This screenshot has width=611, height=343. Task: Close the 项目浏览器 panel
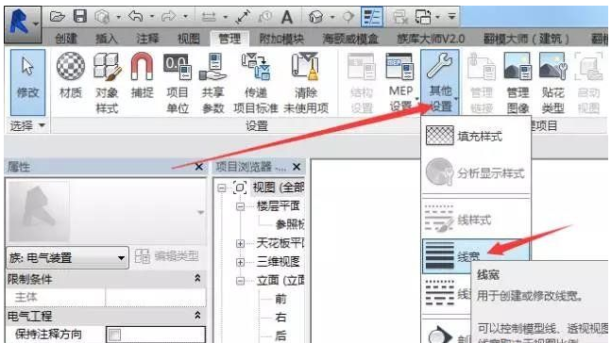click(297, 167)
